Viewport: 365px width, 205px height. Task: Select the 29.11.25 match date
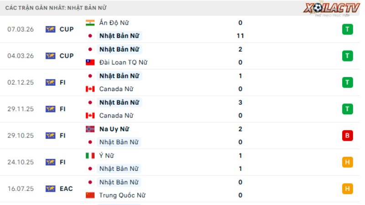21,109
